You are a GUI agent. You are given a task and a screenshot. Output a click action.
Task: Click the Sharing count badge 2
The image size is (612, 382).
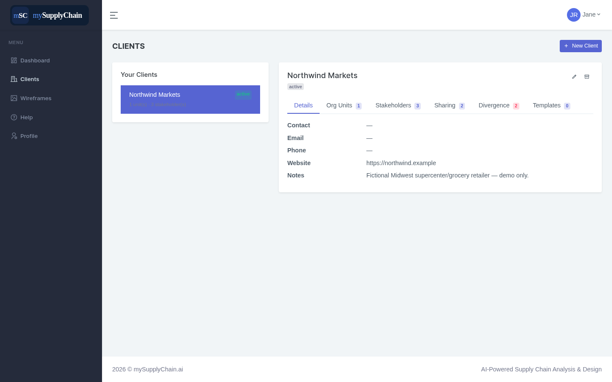click(462, 106)
